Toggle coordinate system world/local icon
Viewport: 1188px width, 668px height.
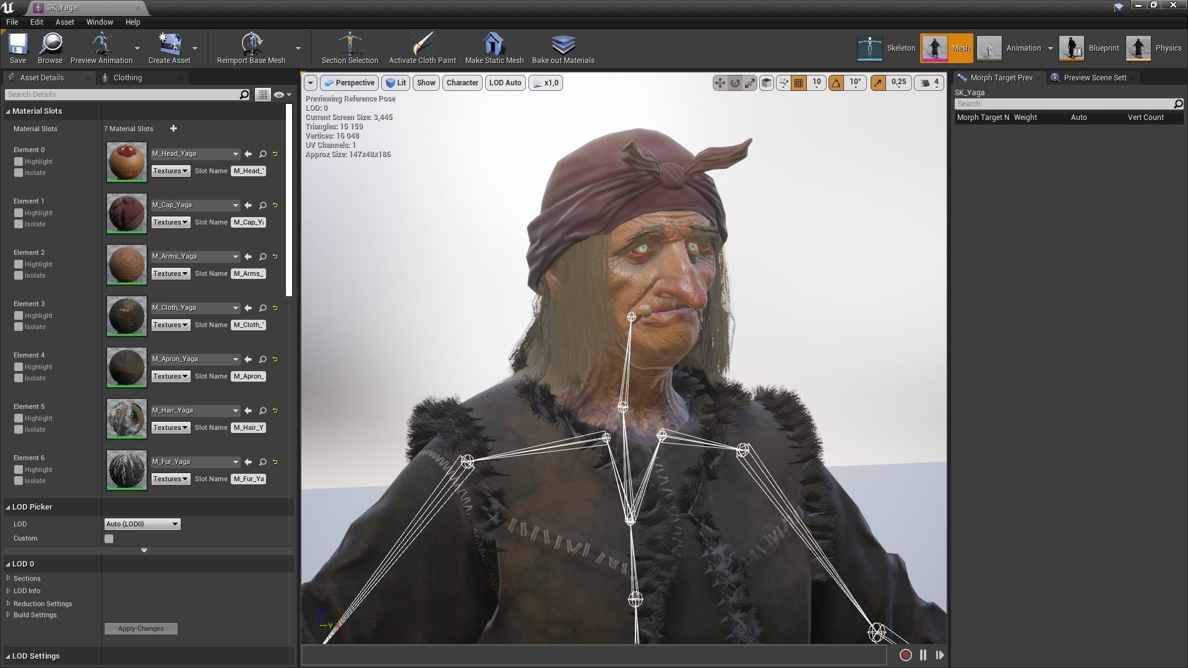(767, 83)
